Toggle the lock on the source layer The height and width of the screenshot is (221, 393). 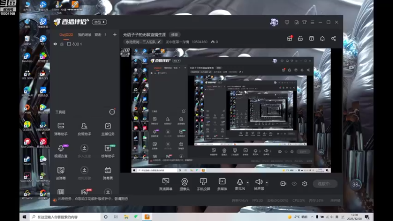coord(62,44)
